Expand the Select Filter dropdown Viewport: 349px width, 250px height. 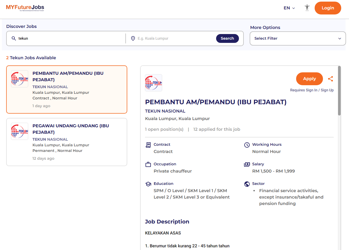tap(298, 38)
